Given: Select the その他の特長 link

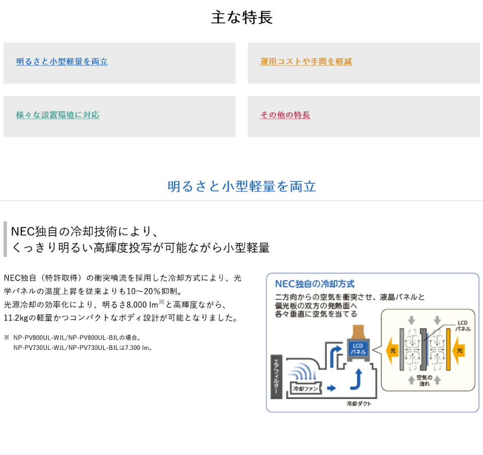Looking at the screenshot, I should coord(285,115).
